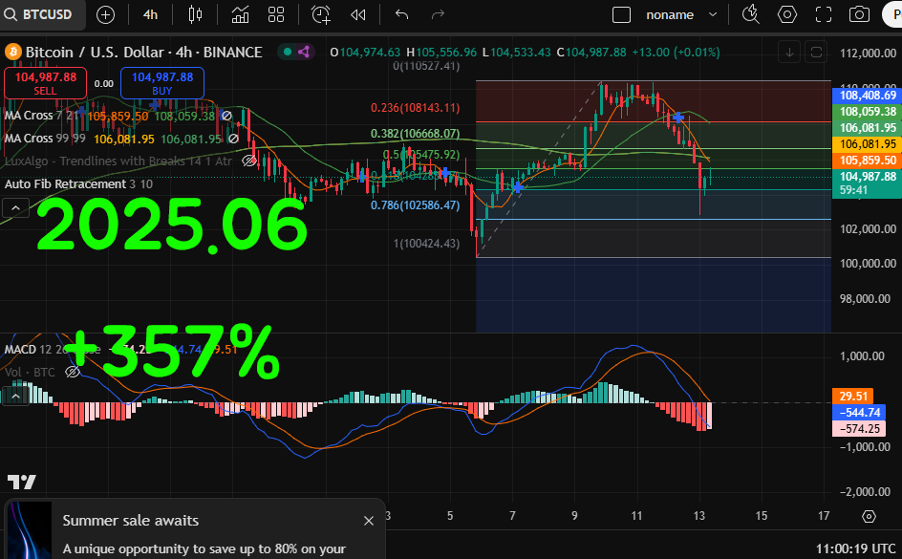This screenshot has height=559, width=902.
Task: Open indicator templates grid icon
Action: [x=276, y=15]
